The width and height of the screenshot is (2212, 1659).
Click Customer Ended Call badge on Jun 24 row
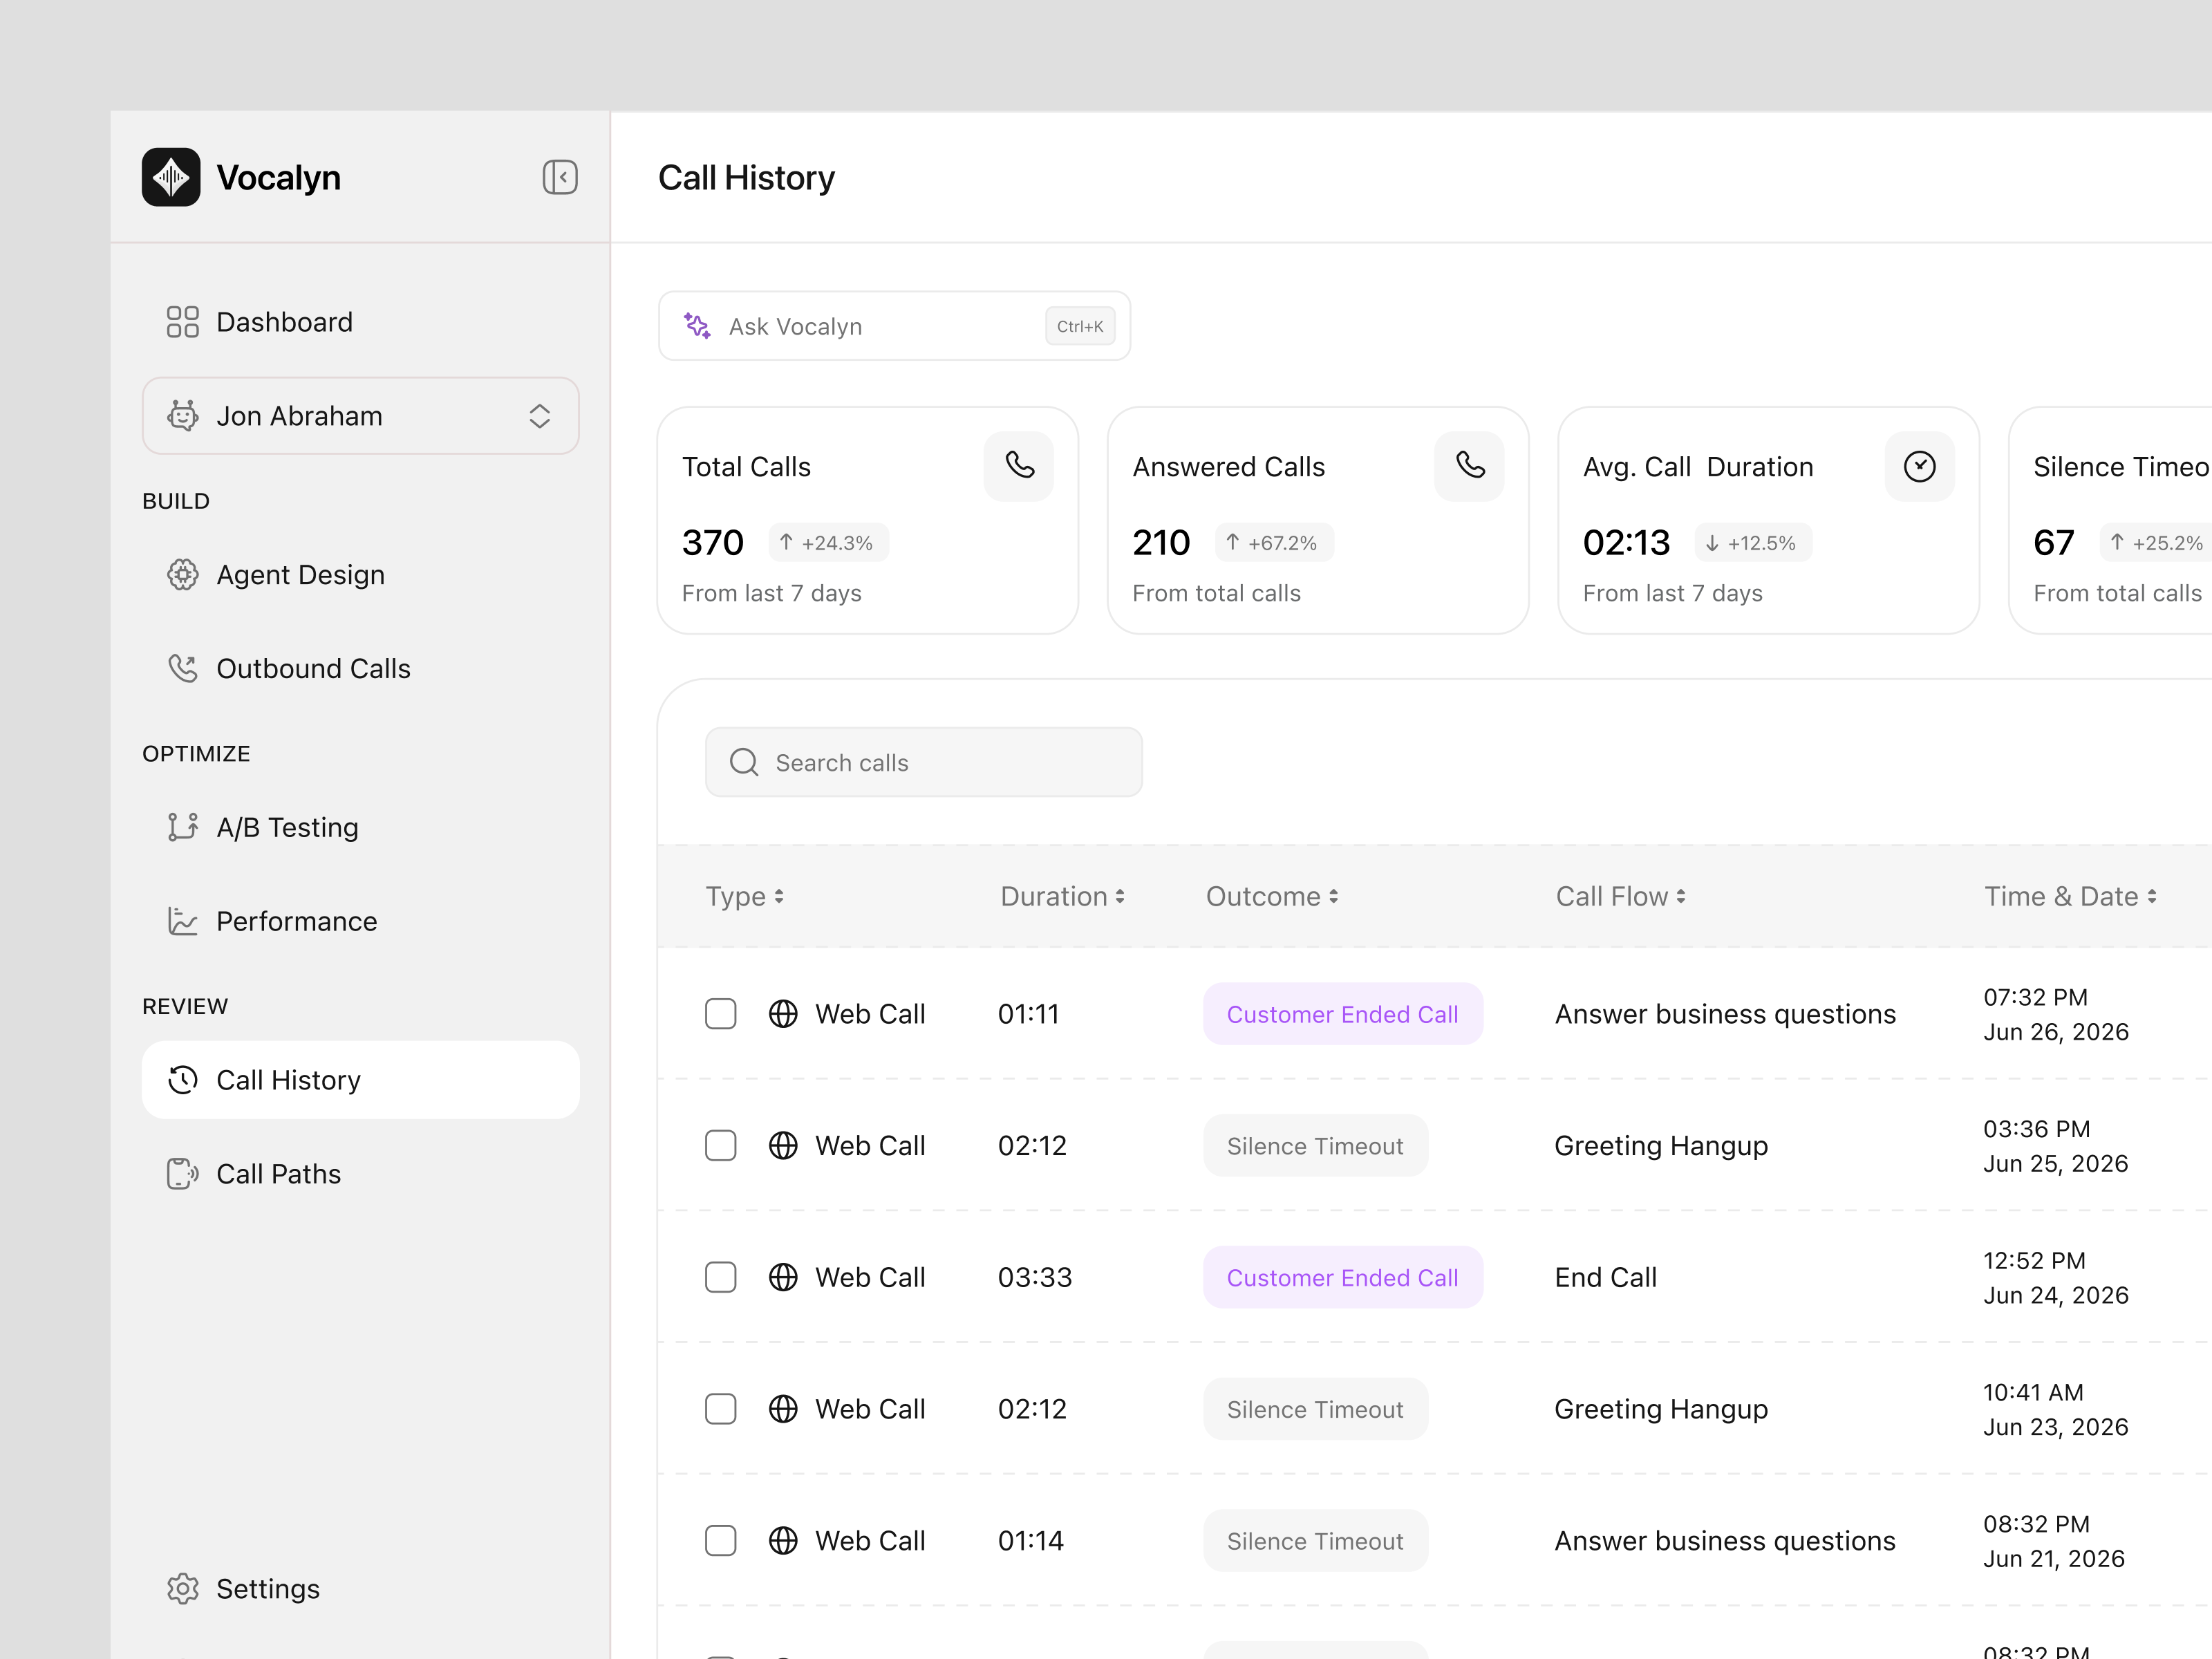1343,1278
